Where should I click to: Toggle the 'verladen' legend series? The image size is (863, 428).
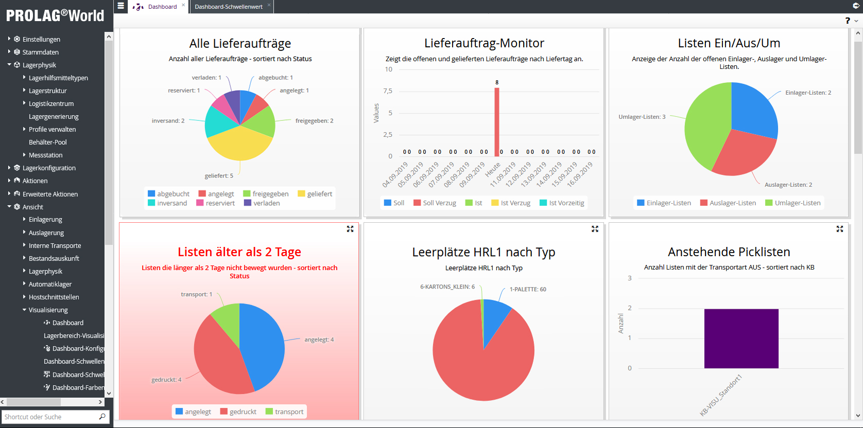point(262,203)
